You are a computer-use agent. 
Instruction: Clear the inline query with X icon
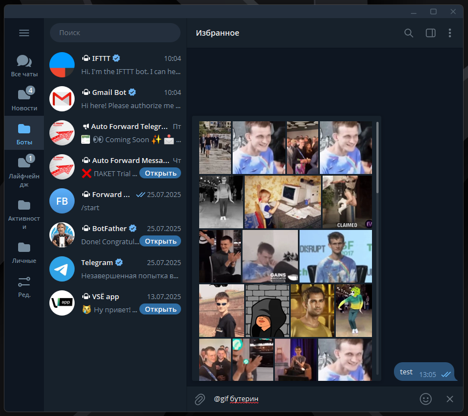click(x=450, y=399)
